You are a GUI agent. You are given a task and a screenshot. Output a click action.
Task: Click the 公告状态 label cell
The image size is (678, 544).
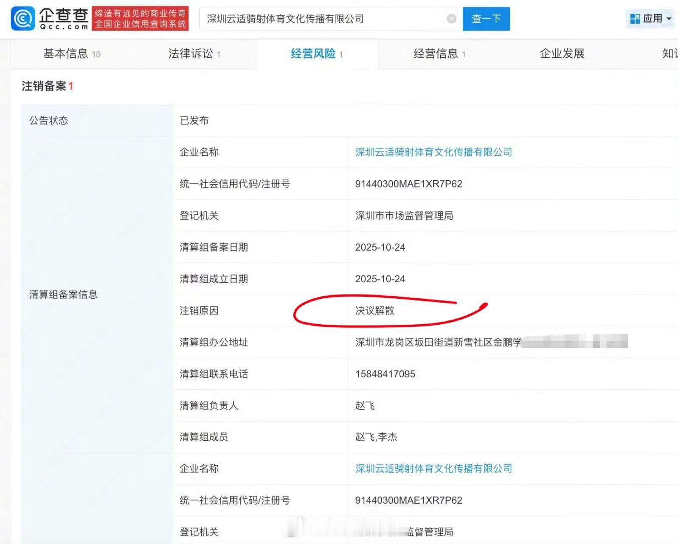(97, 120)
